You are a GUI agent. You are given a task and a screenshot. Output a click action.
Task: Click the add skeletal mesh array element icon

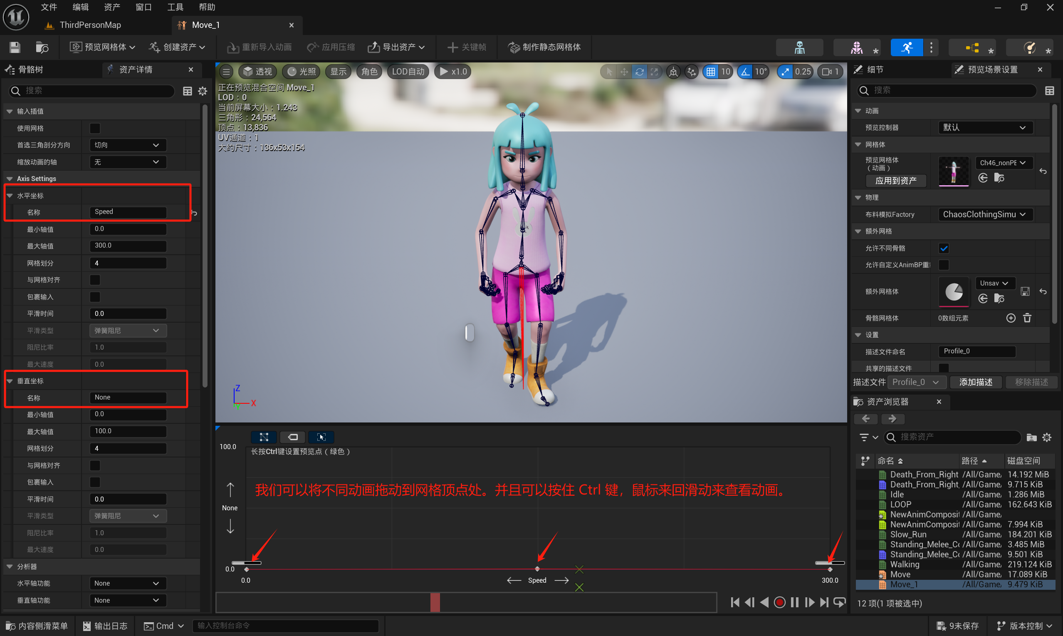click(x=1010, y=318)
